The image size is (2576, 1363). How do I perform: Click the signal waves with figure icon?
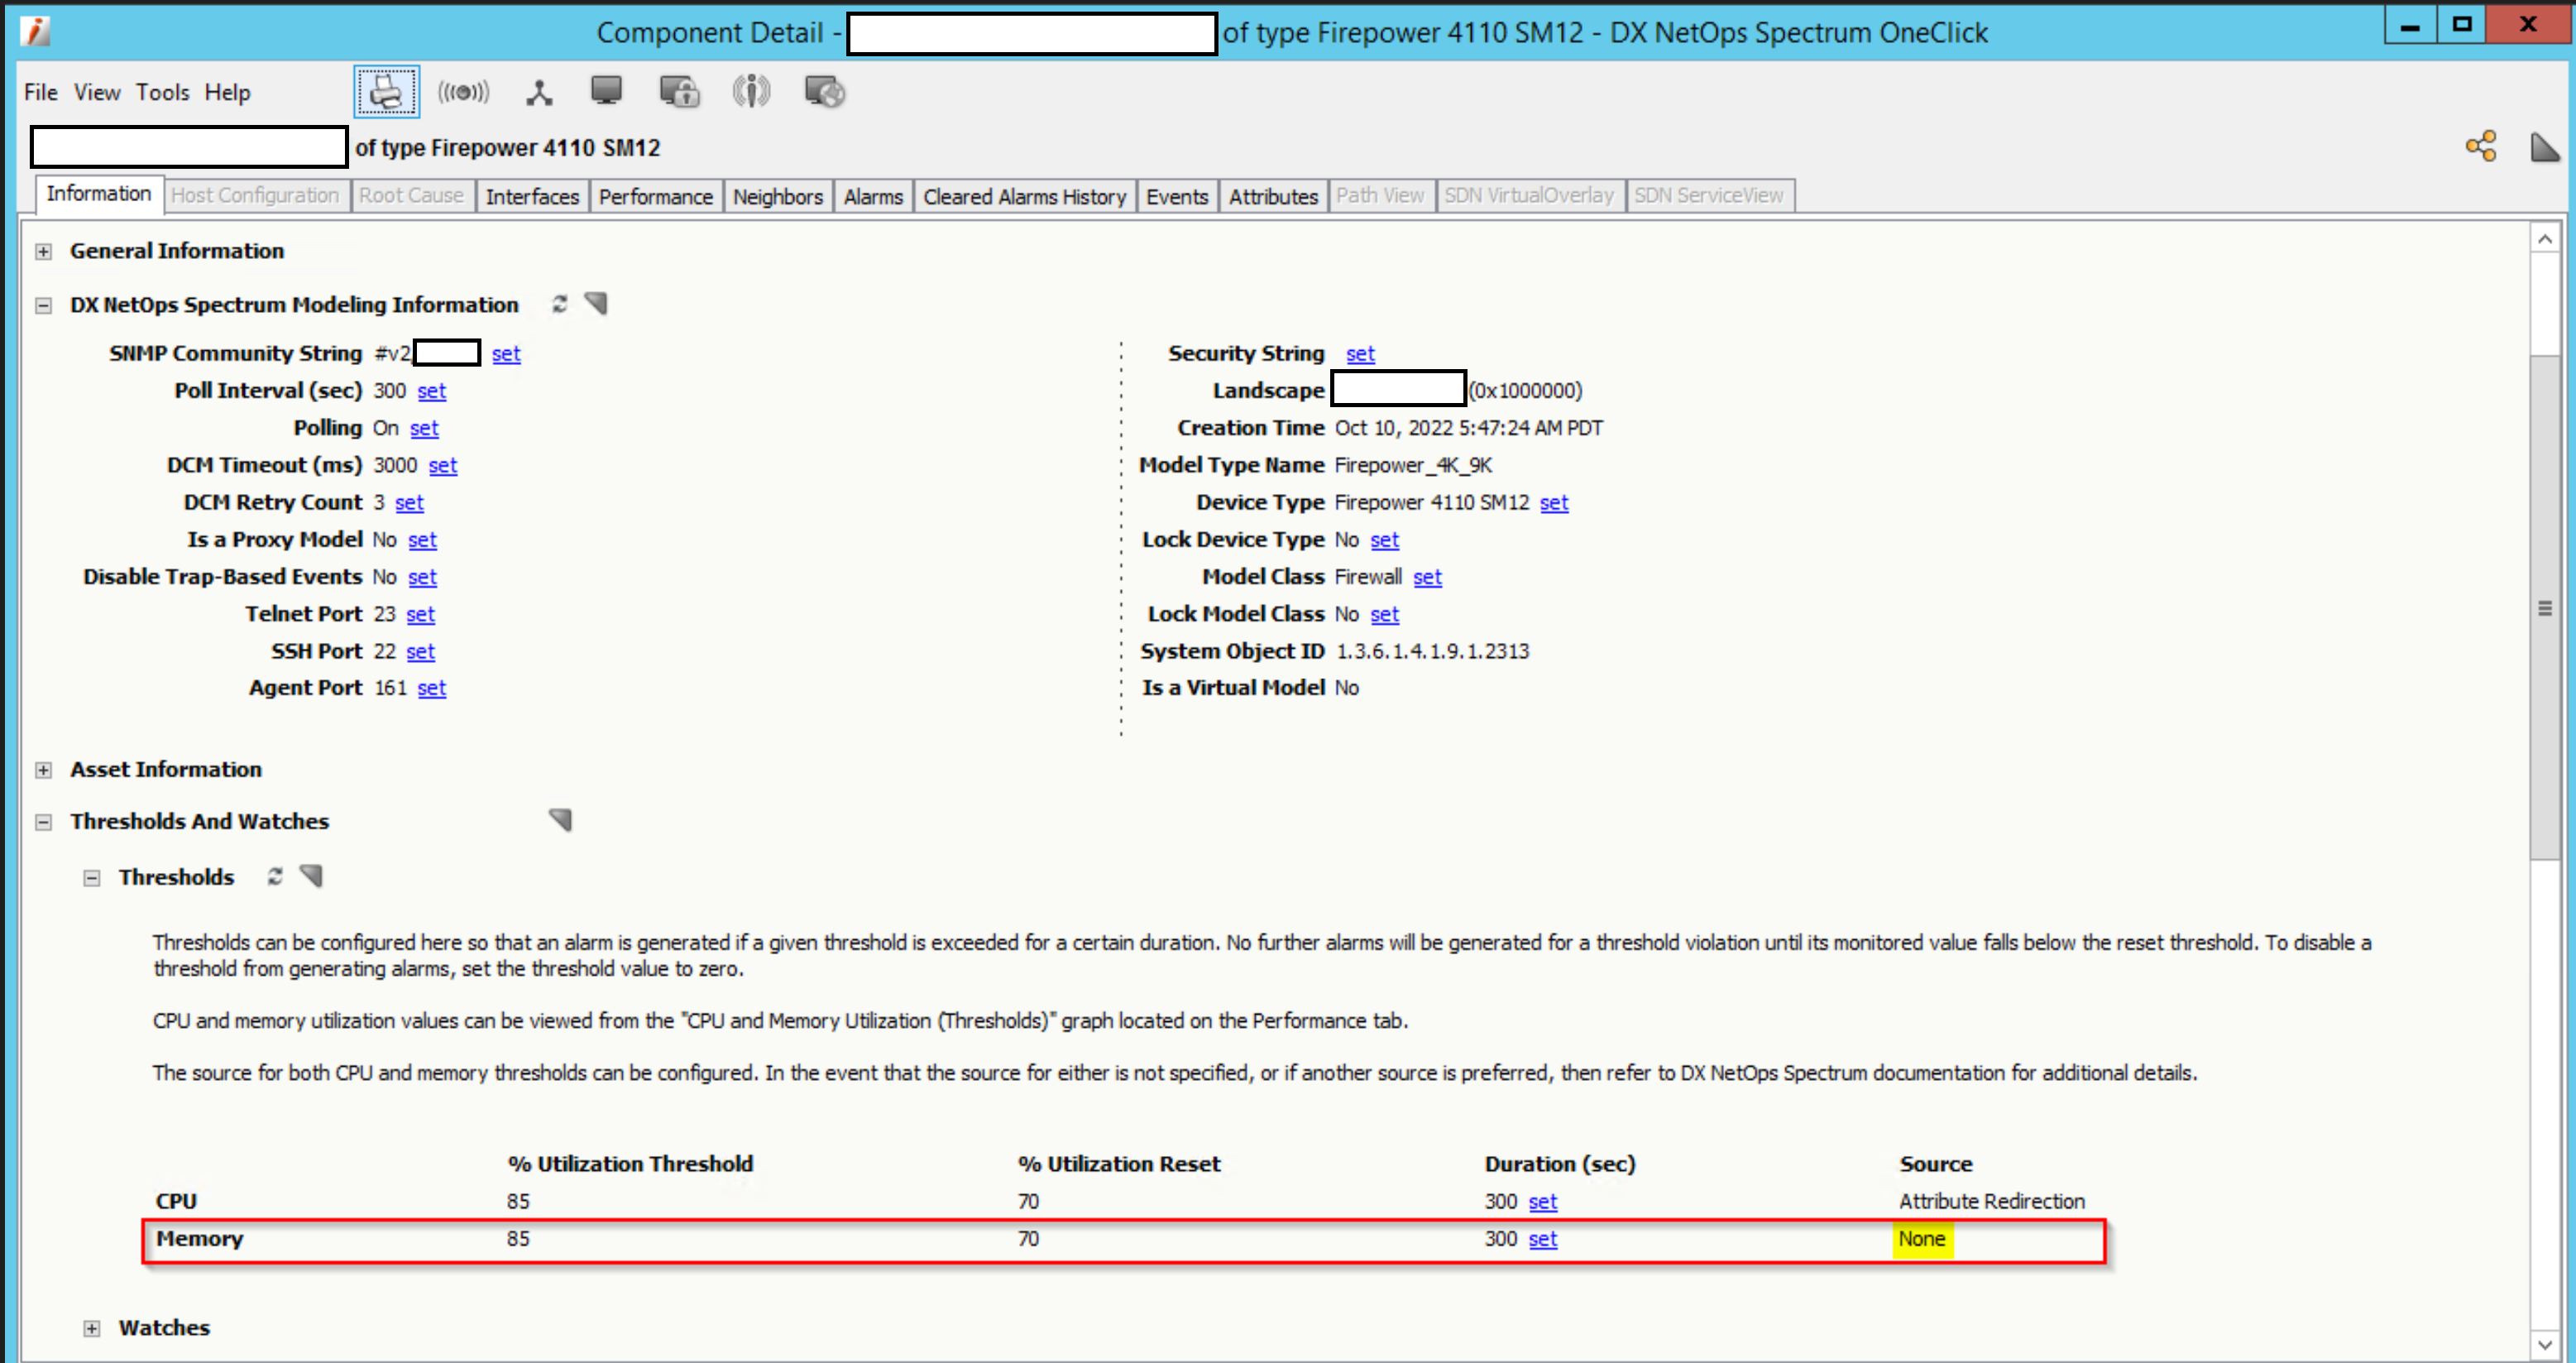pos(751,92)
